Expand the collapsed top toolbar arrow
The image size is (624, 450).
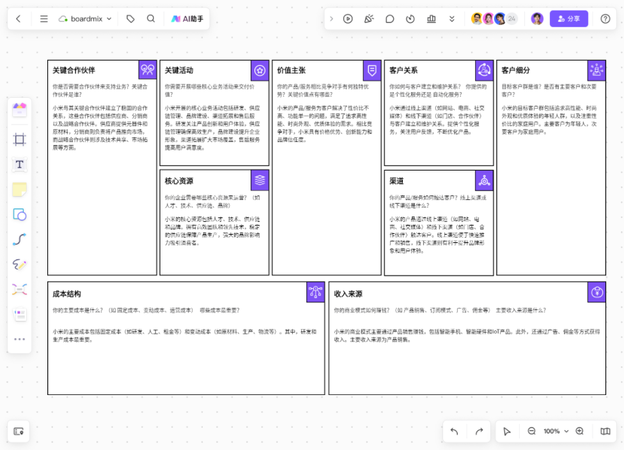(x=331, y=19)
